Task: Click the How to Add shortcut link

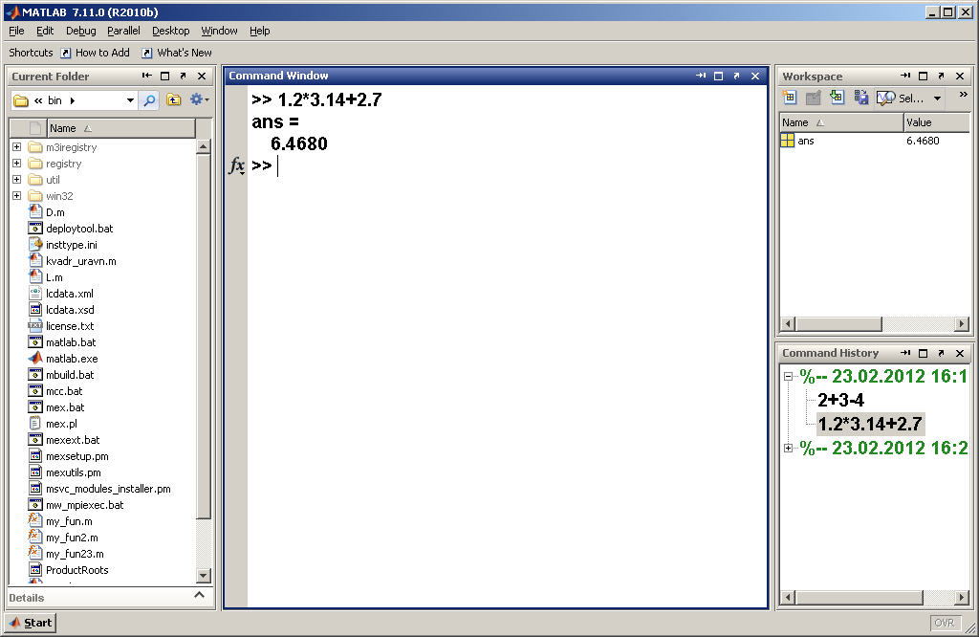Action: click(x=102, y=54)
